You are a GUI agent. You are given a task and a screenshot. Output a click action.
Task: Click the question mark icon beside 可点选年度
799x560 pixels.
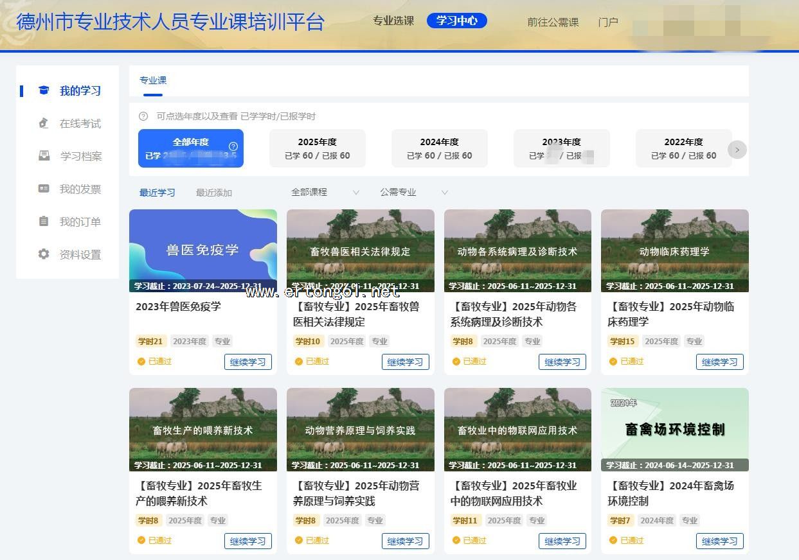(143, 116)
